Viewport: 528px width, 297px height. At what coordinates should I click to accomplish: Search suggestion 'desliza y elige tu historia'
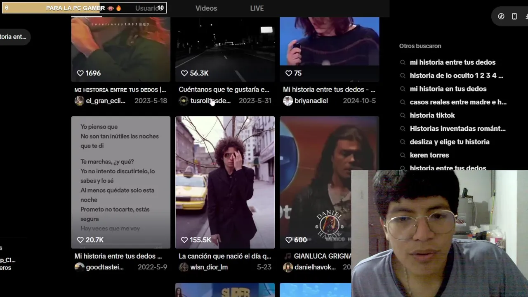coord(450,141)
